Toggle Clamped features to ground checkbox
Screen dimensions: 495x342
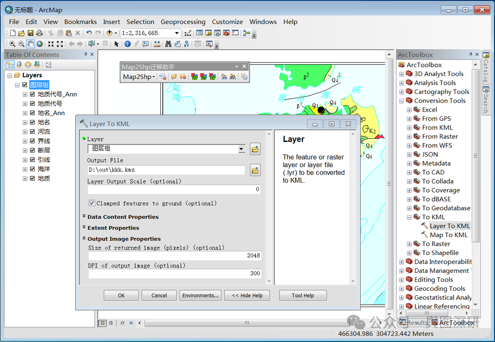(92, 203)
